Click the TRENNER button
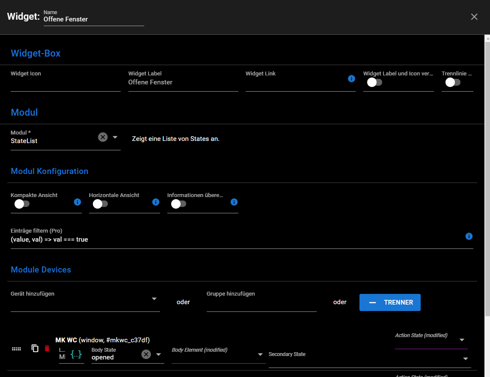490x377 pixels. (390, 302)
